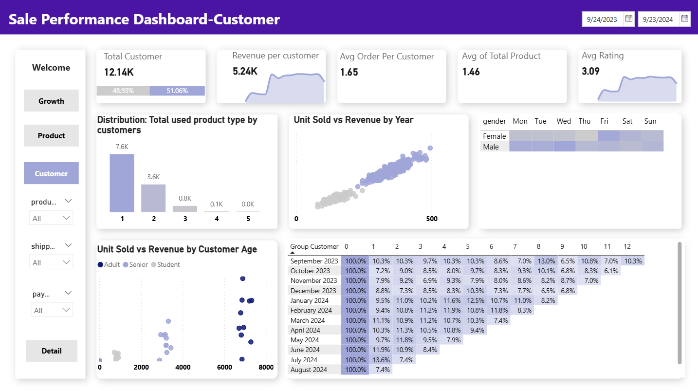Click the Female Friday heatmap cell
Image resolution: width=698 pixels, height=391 pixels.
[608, 136]
